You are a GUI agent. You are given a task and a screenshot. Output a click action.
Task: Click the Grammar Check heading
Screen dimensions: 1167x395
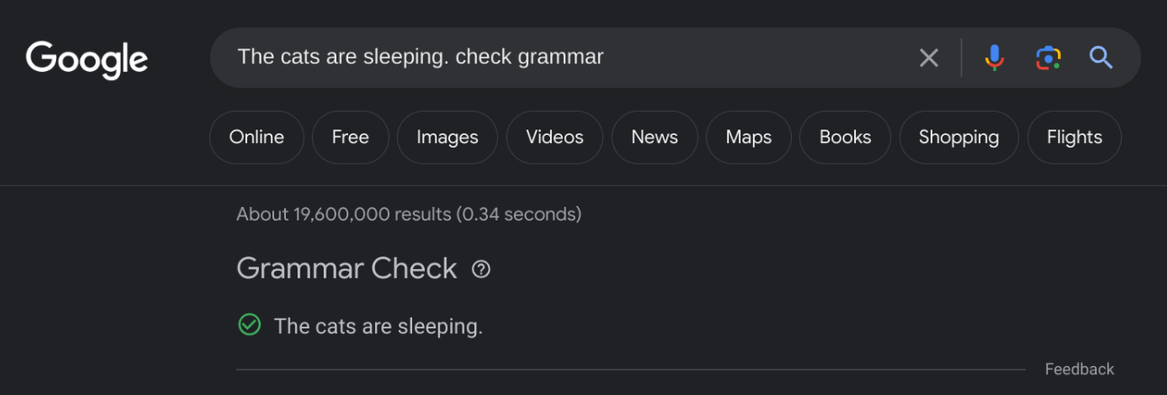[x=346, y=268]
